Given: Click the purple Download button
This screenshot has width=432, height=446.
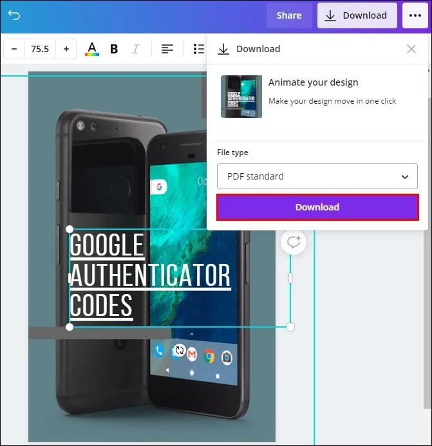Looking at the screenshot, I should coord(317,207).
